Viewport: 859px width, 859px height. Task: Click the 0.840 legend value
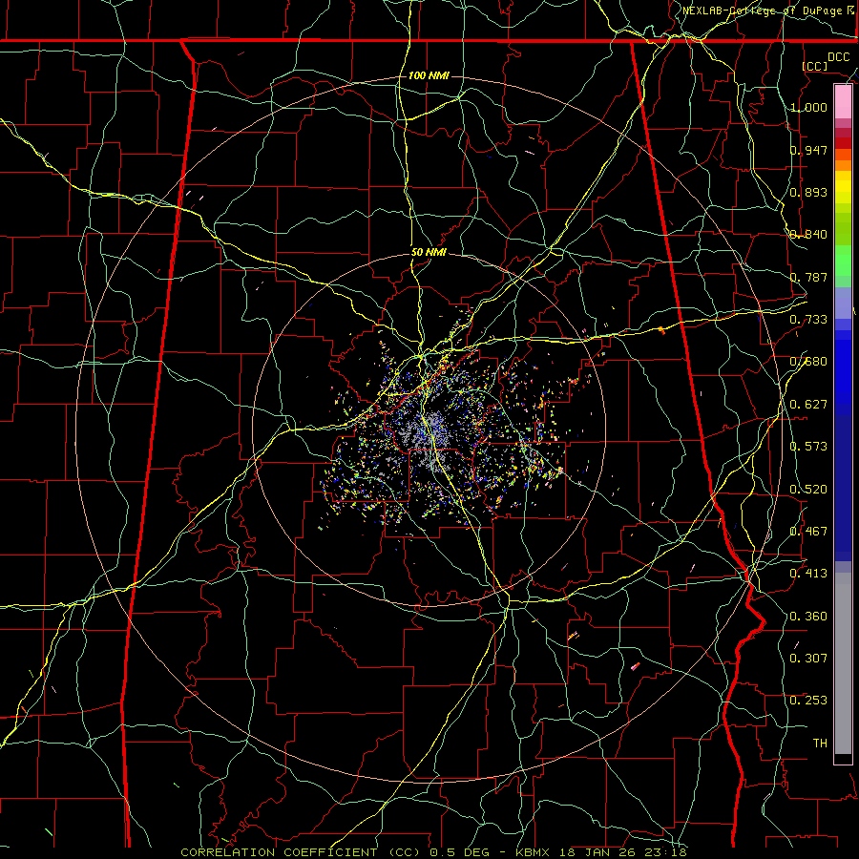[808, 235]
